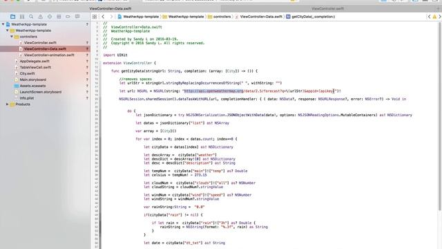The height and width of the screenshot is (249, 442).
Task: Open the Test navigator diamond icon
Action: 50,17
